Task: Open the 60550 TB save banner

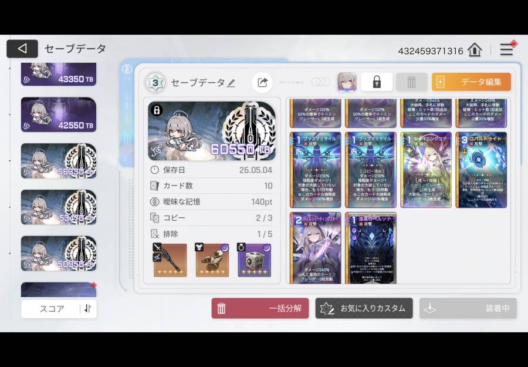Action: pos(212,131)
